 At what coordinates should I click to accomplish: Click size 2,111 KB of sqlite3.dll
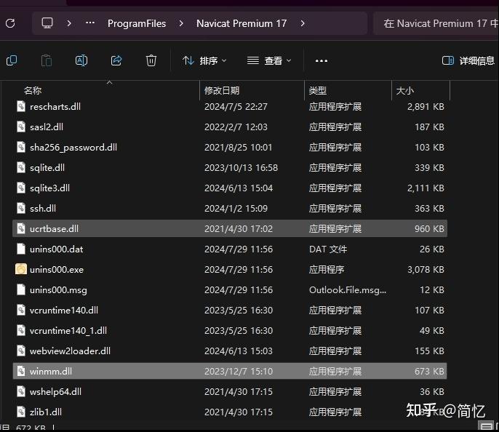pyautogui.click(x=426, y=188)
